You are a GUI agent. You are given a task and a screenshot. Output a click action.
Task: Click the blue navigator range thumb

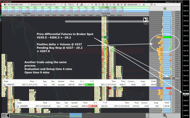[x=76, y=115]
